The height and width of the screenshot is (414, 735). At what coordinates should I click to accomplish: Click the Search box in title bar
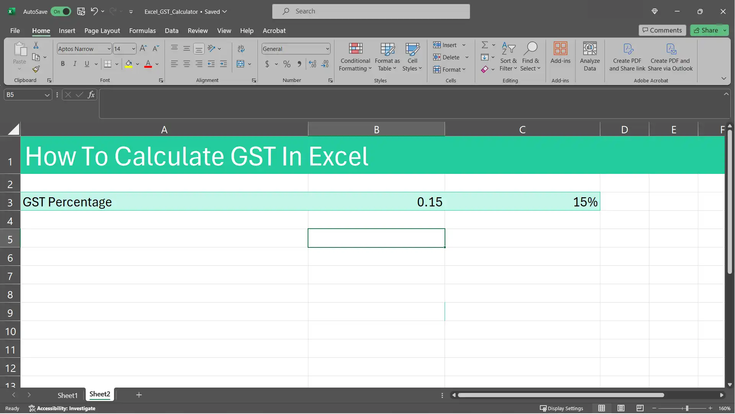[371, 11]
